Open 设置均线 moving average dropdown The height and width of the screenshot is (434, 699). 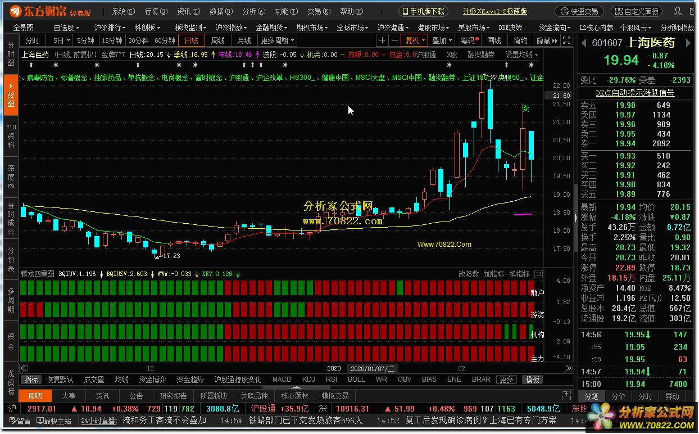tap(521, 55)
